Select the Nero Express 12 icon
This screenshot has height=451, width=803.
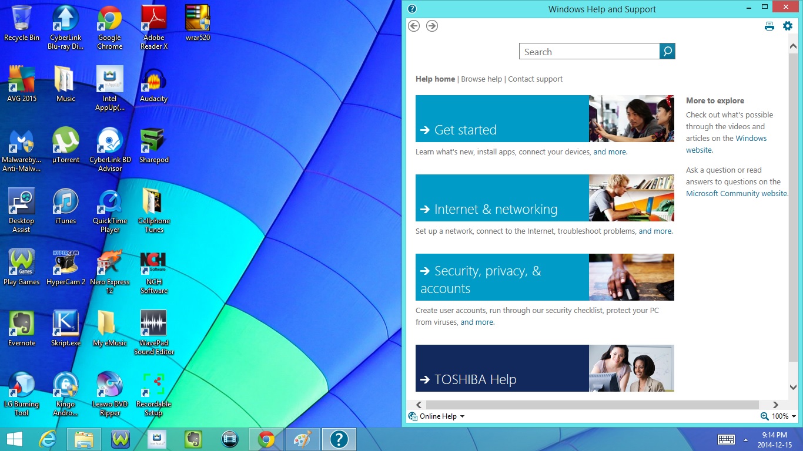[110, 272]
